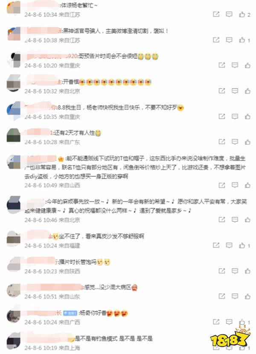Like the 真皮沙发 comment from Fujian
This screenshot has width=256, height=354.
[x=244, y=245]
